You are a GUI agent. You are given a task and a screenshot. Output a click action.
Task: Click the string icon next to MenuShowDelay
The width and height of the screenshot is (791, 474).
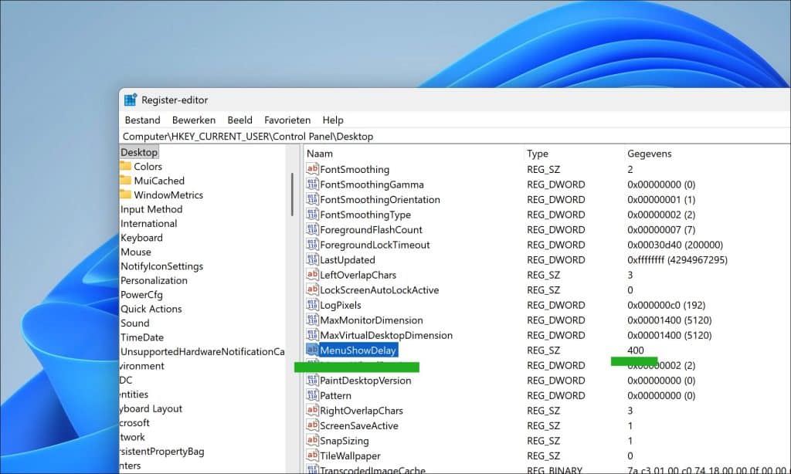(x=312, y=350)
